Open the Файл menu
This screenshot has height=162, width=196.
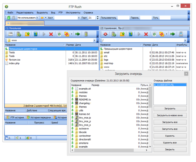(10, 13)
